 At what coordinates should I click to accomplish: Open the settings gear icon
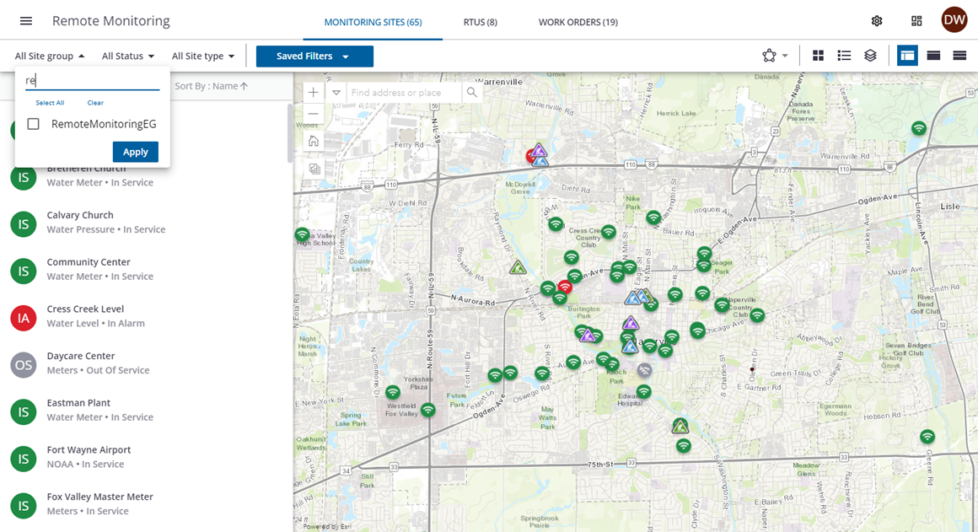coord(877,21)
